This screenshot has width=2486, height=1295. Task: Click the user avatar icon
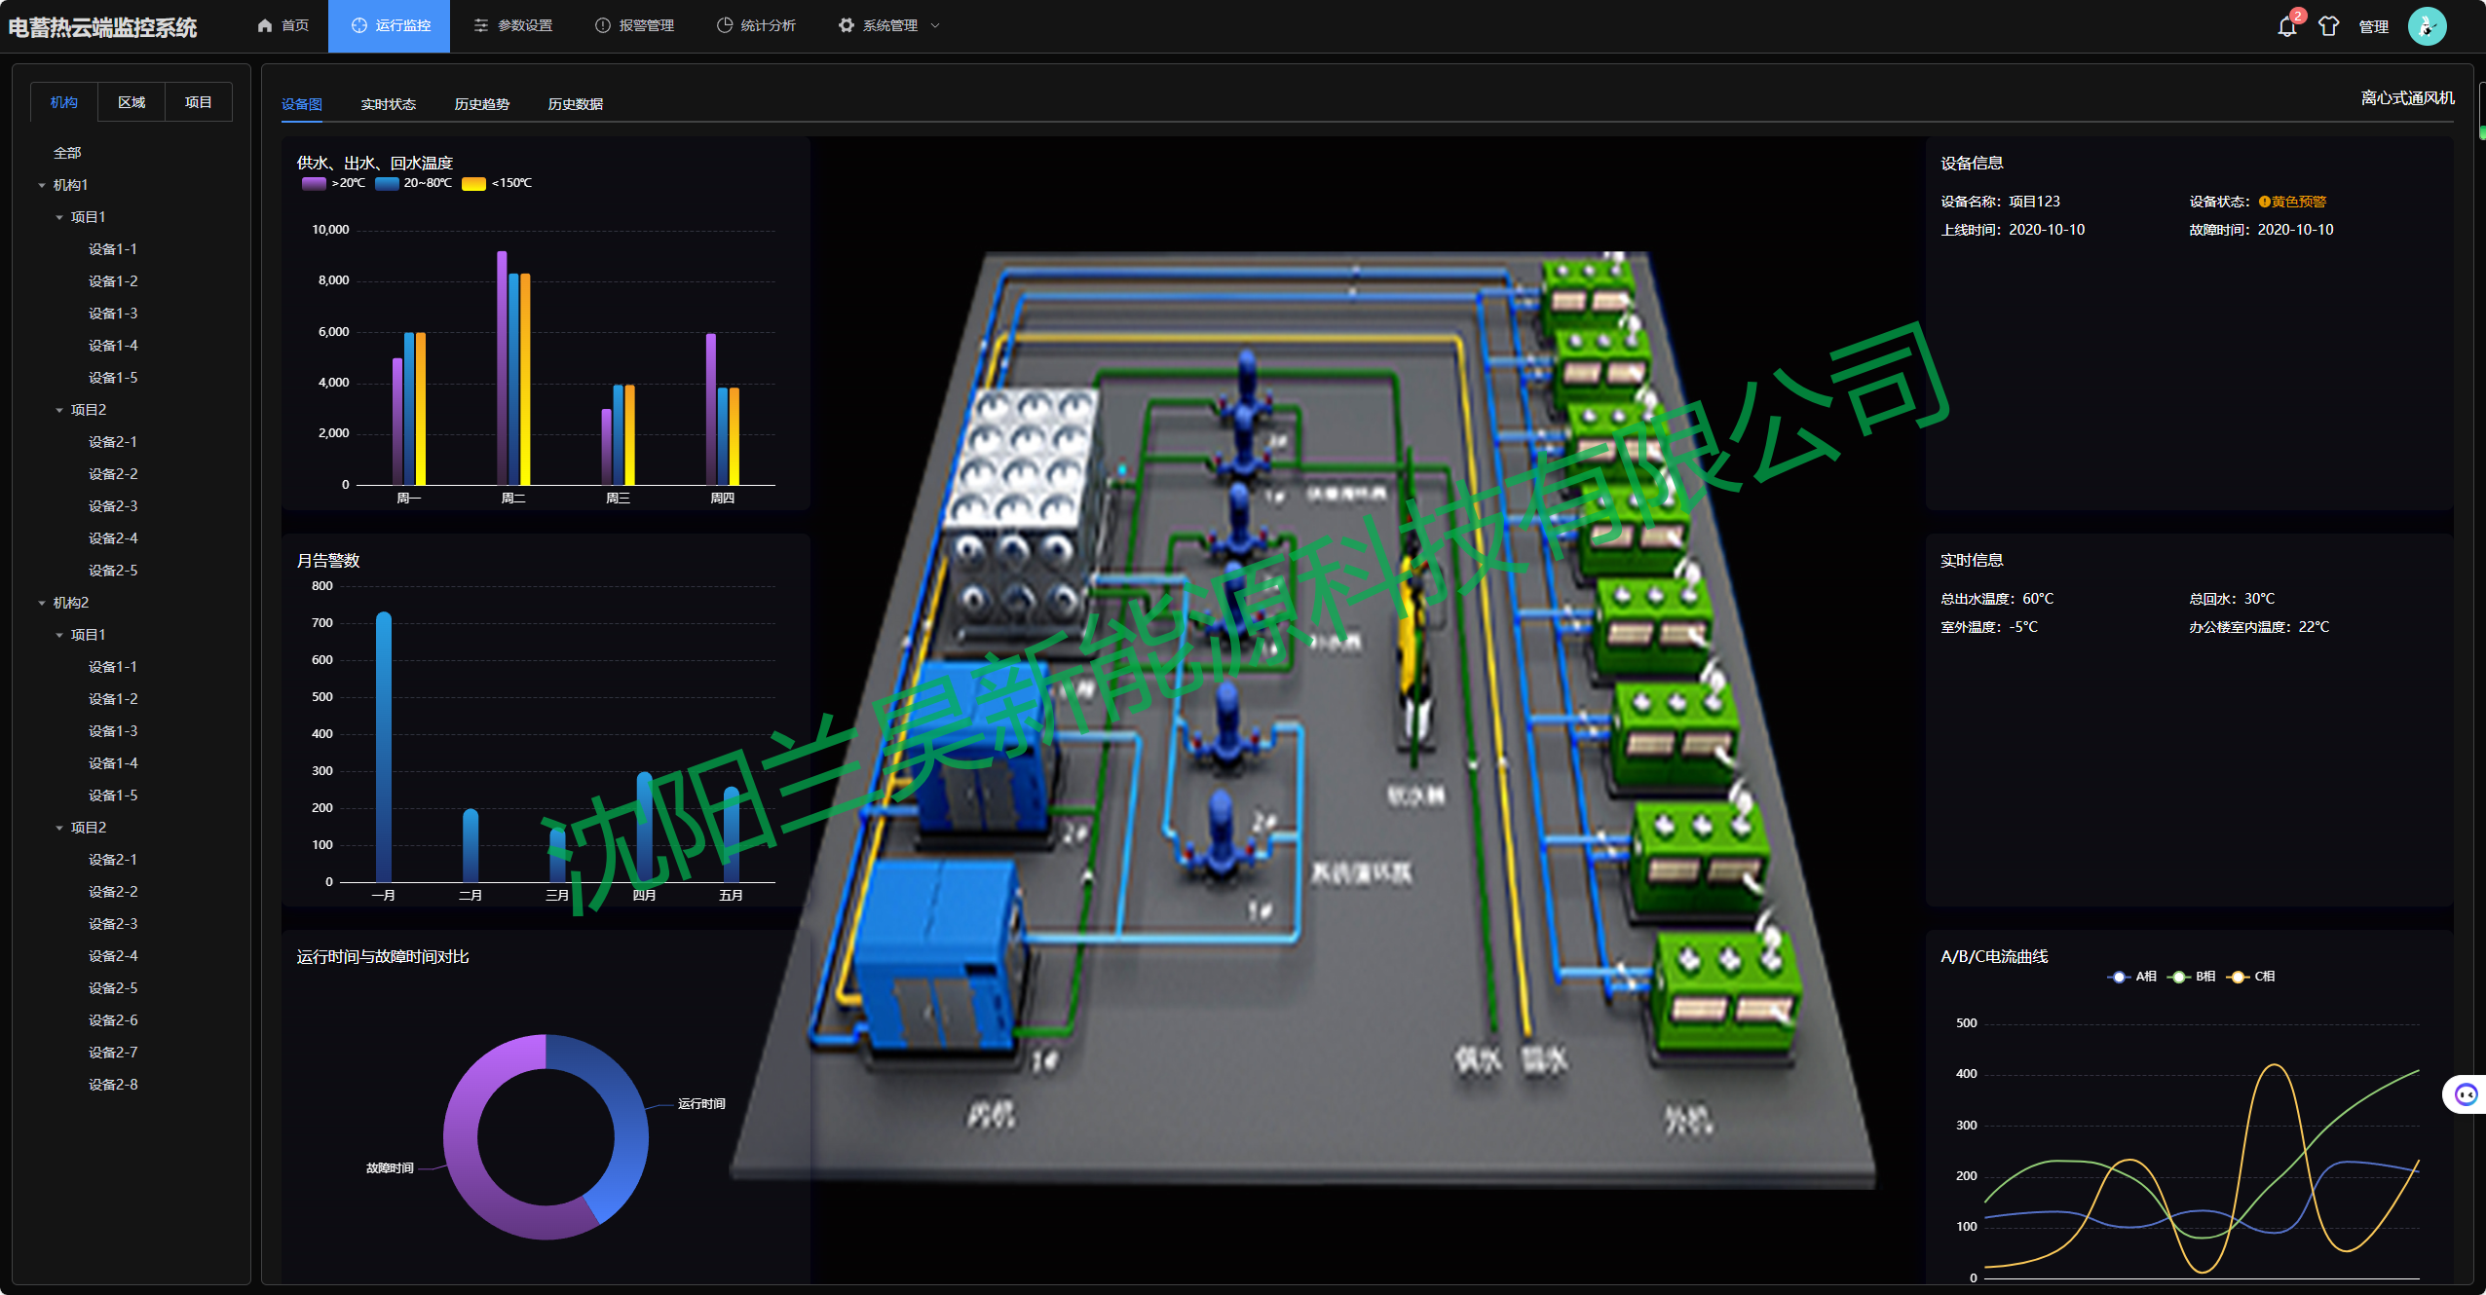tap(2427, 26)
